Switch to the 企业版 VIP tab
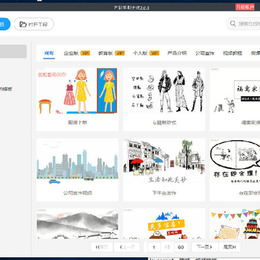Viewport: 260px width, 260px height. tap(77, 53)
